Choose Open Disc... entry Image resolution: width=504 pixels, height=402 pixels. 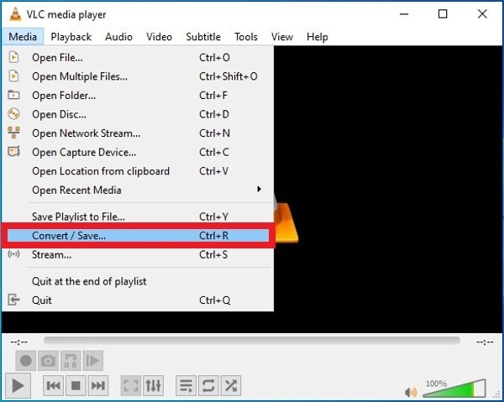pyautogui.click(x=138, y=114)
